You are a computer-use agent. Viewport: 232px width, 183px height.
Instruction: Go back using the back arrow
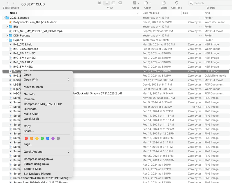pos(8,3)
